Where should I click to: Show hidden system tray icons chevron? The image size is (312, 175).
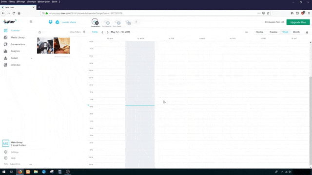coord(282,172)
